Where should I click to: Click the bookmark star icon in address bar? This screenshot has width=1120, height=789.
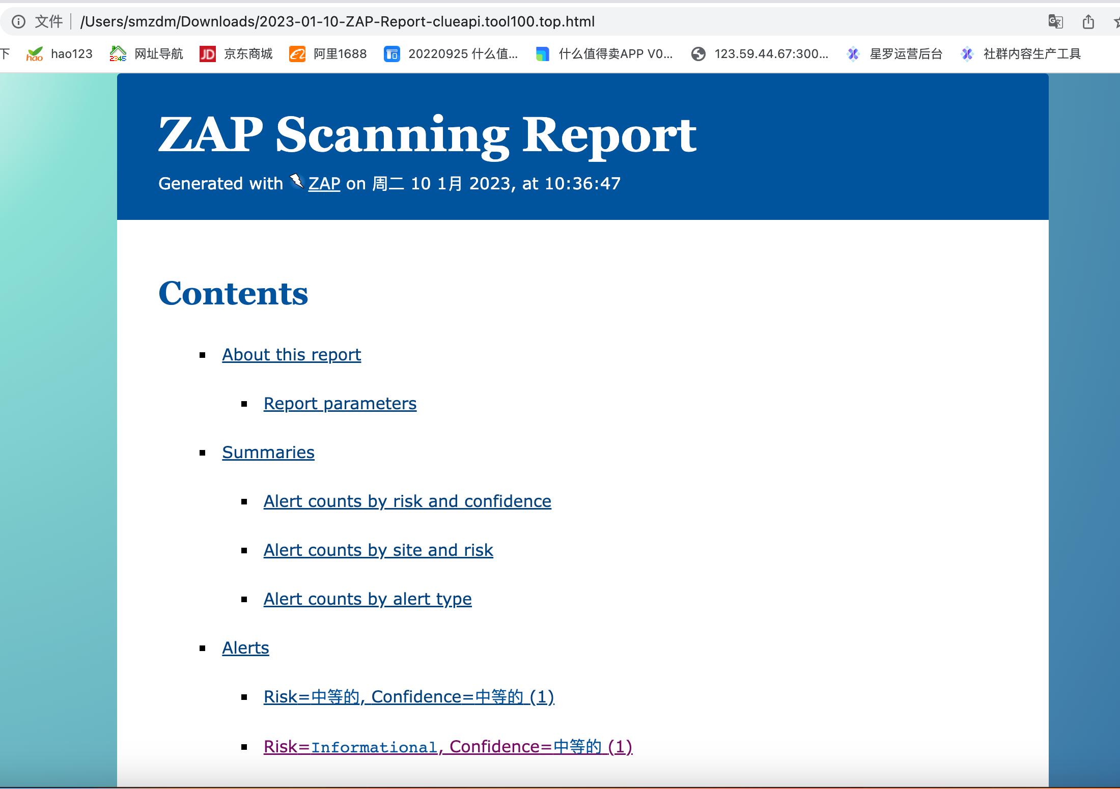[1116, 22]
